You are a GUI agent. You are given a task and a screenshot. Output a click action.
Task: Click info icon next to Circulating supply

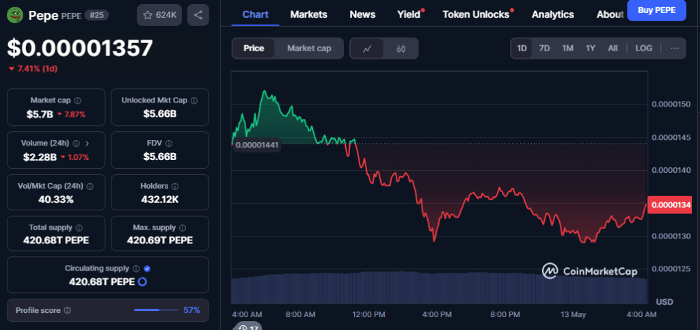point(136,269)
